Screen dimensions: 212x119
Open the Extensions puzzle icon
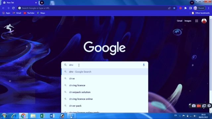tap(185, 8)
